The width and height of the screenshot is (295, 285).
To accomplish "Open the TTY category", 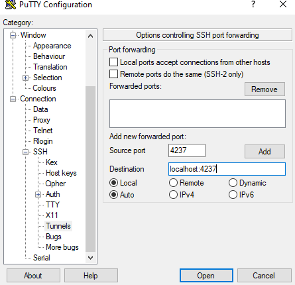I will [52, 205].
